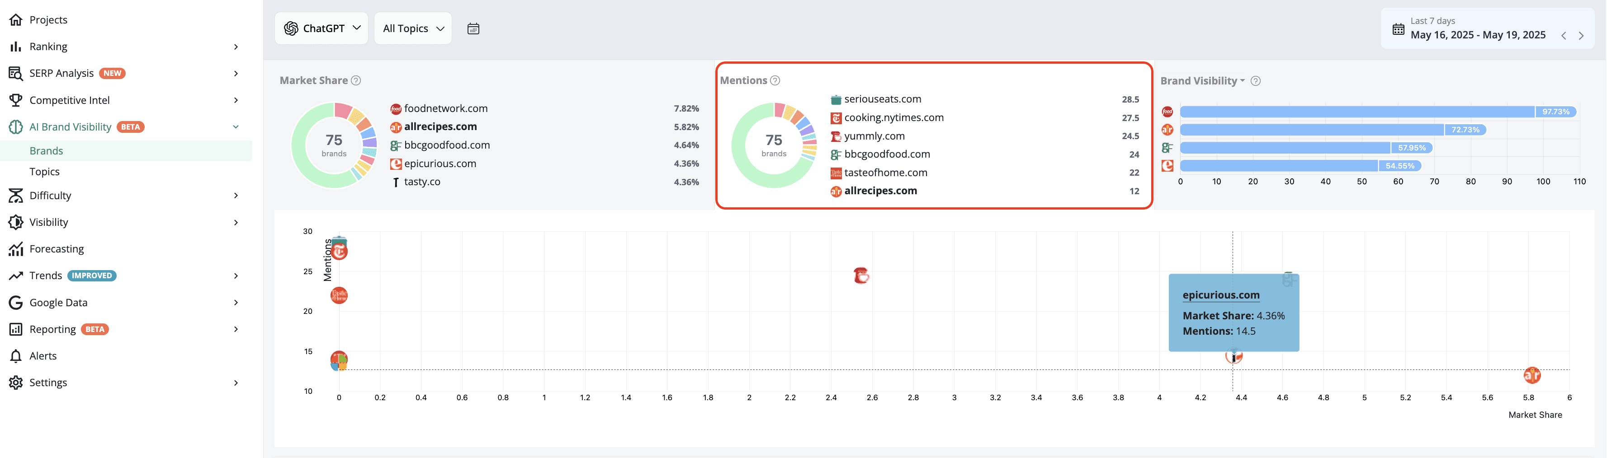The width and height of the screenshot is (1607, 458).
Task: Click allrecipes.com in Mentions list
Action: 881,192
